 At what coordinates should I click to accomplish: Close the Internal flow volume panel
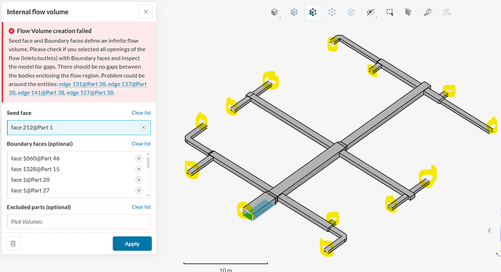146,12
